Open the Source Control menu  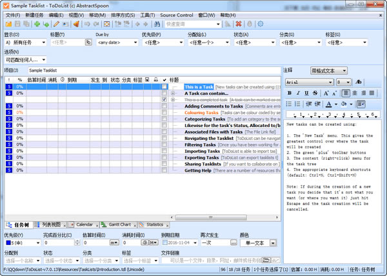[176, 14]
